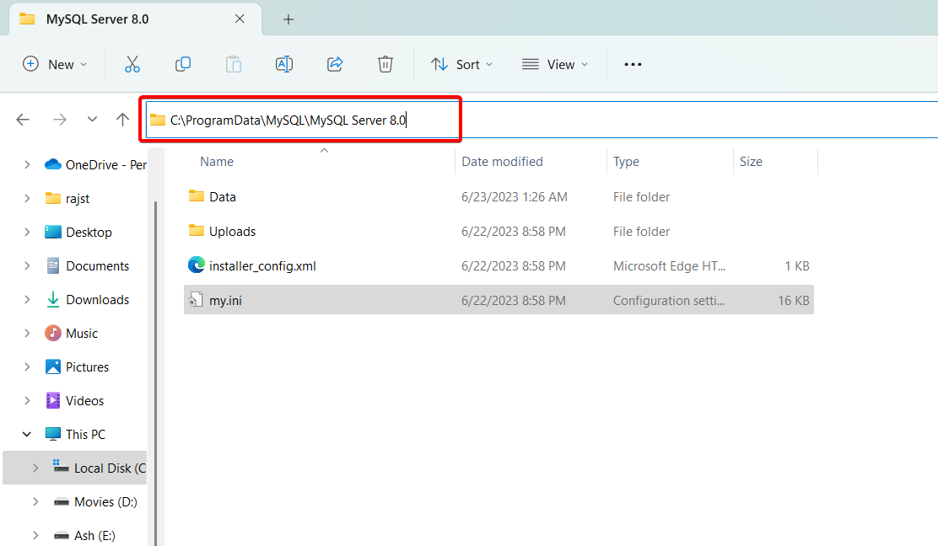Reverse sorting via Name column arrow

[x=324, y=149]
